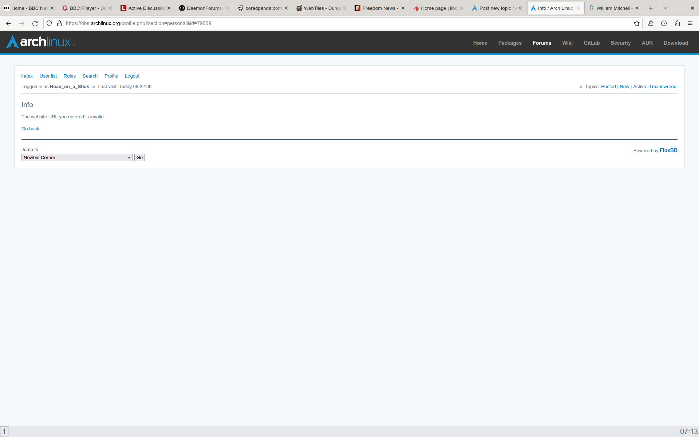Click the Go back link
Viewport: 699px width, 437px height.
(30, 129)
